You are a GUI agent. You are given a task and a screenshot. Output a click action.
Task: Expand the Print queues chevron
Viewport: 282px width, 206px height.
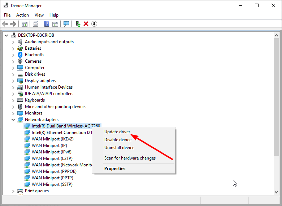(x=13, y=191)
